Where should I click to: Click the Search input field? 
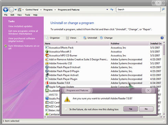coord(138,10)
